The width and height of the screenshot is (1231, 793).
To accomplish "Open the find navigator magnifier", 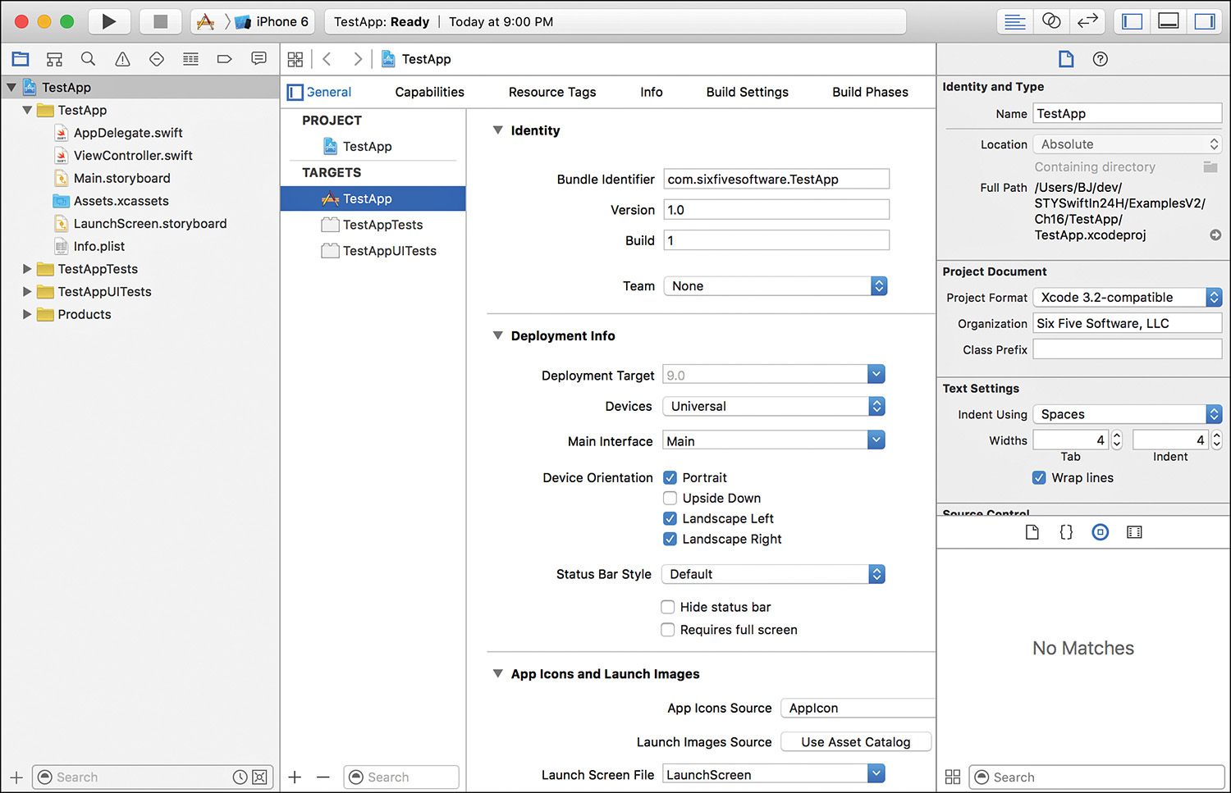I will pos(88,59).
